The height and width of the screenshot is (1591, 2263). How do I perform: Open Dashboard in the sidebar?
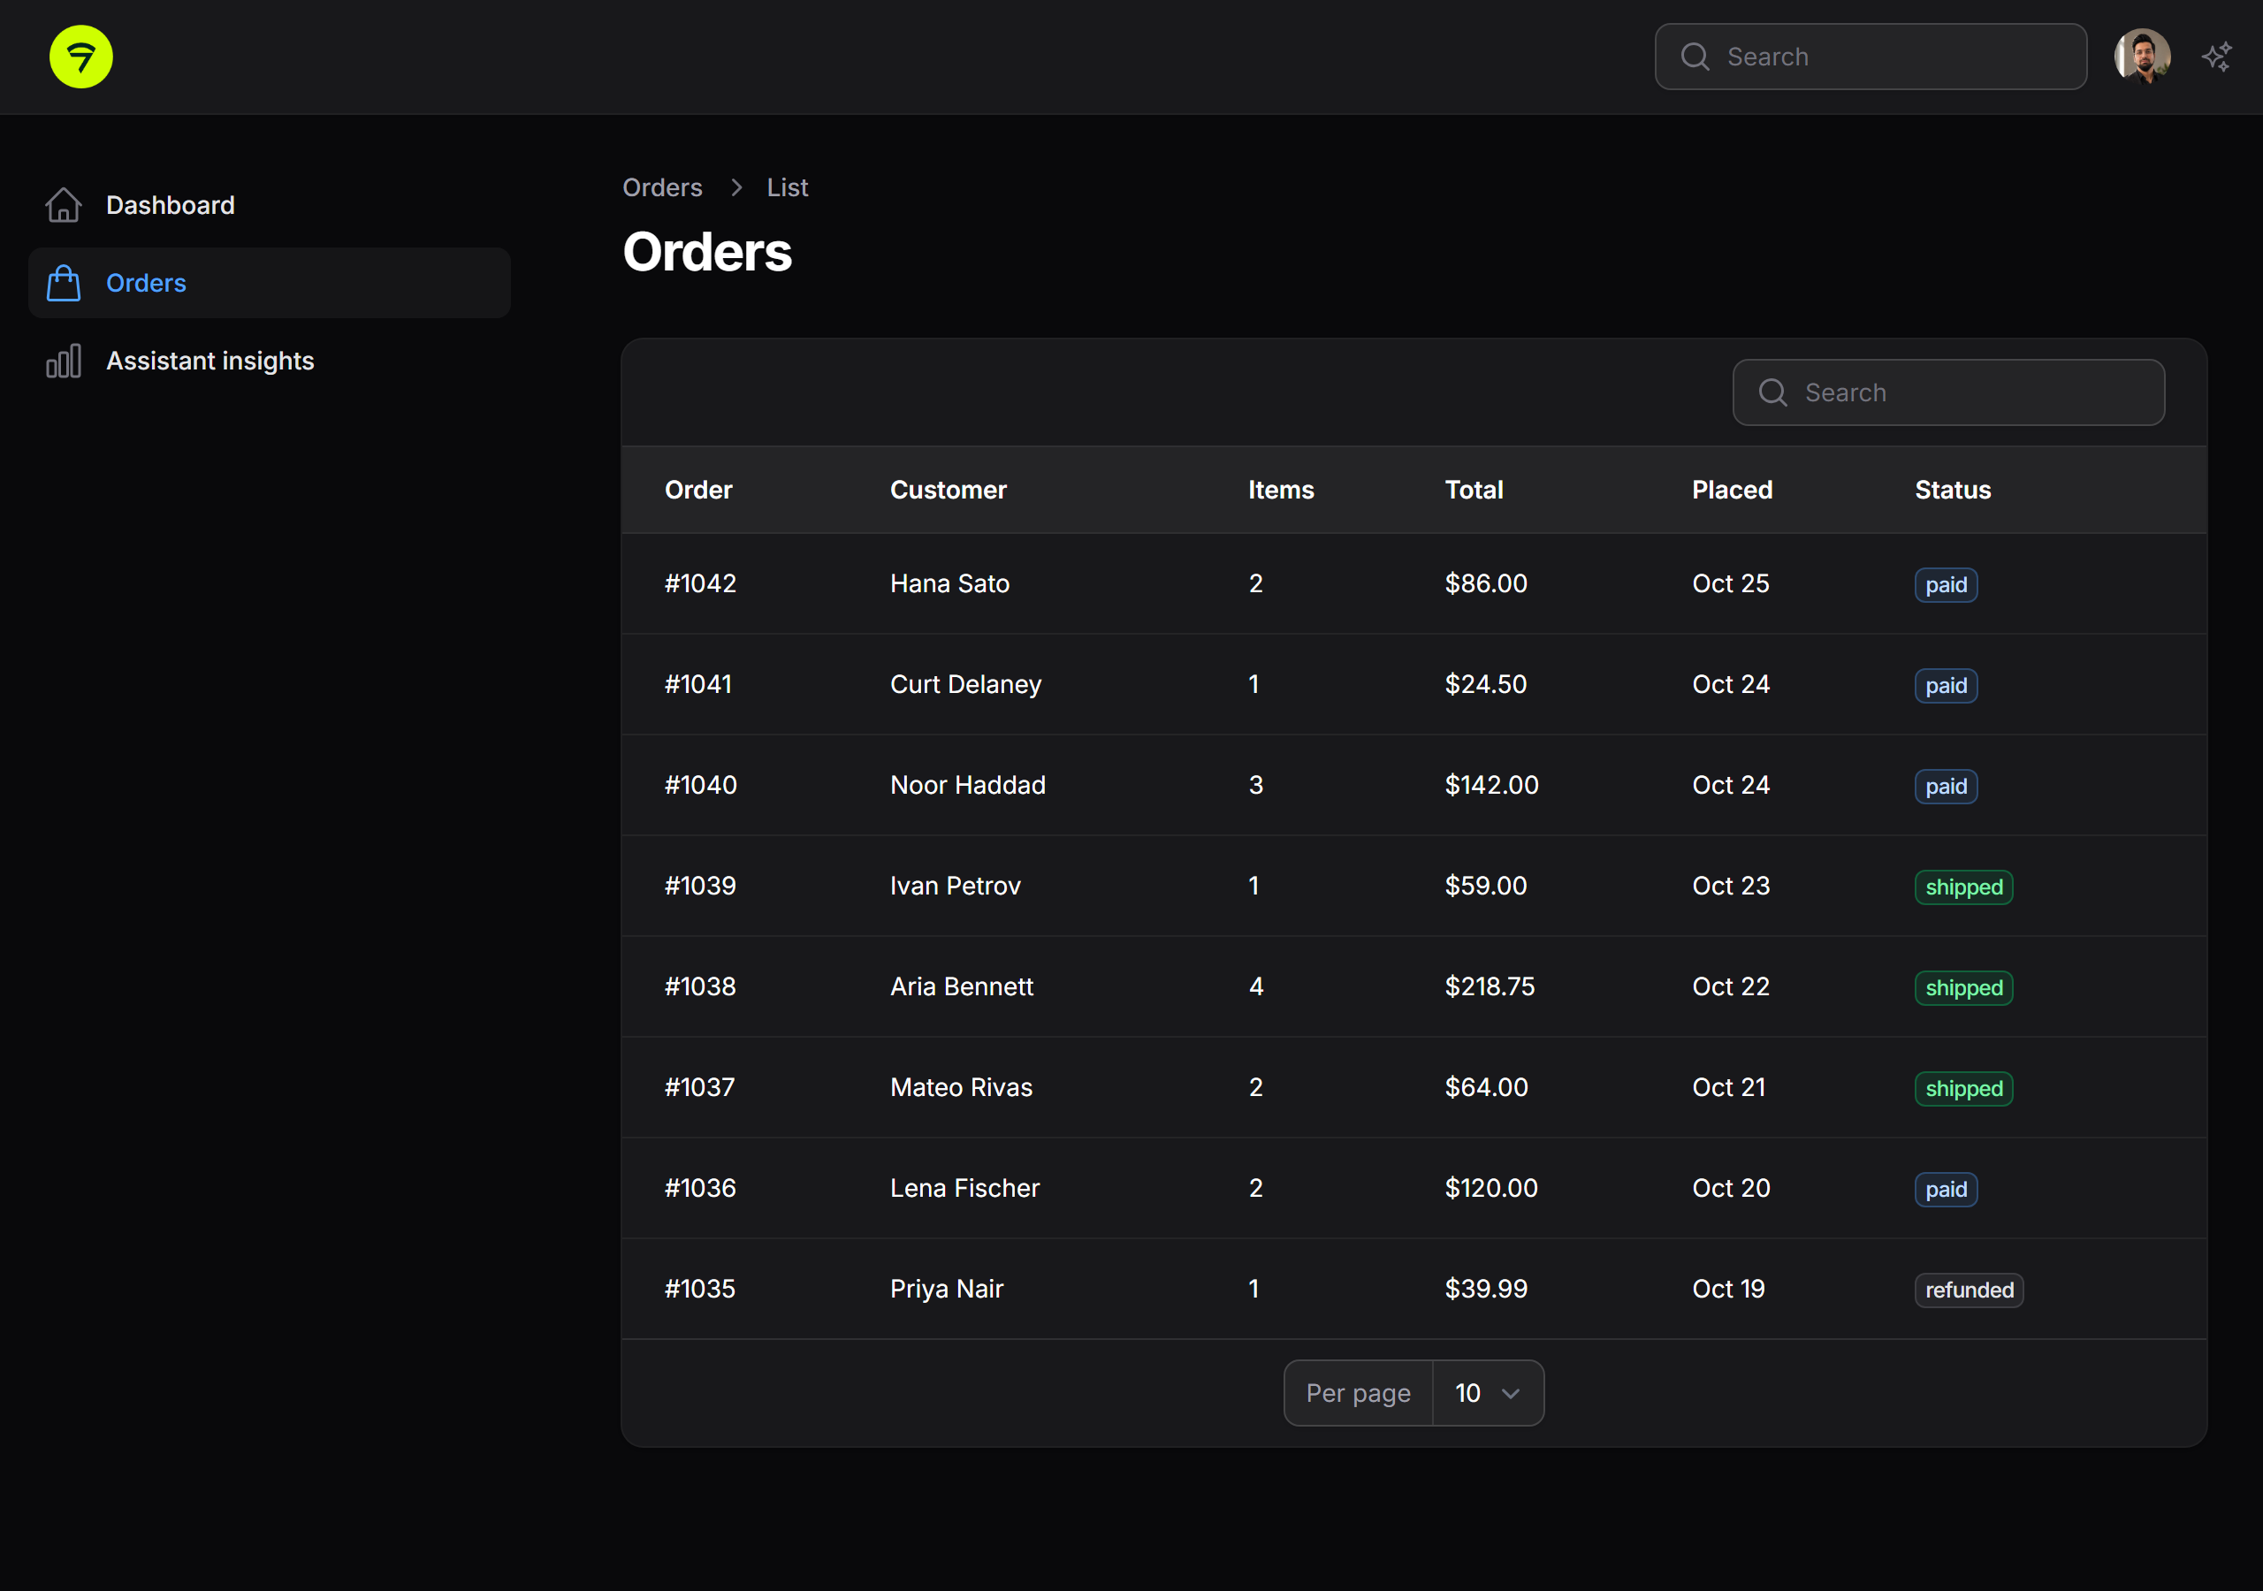[x=269, y=205]
